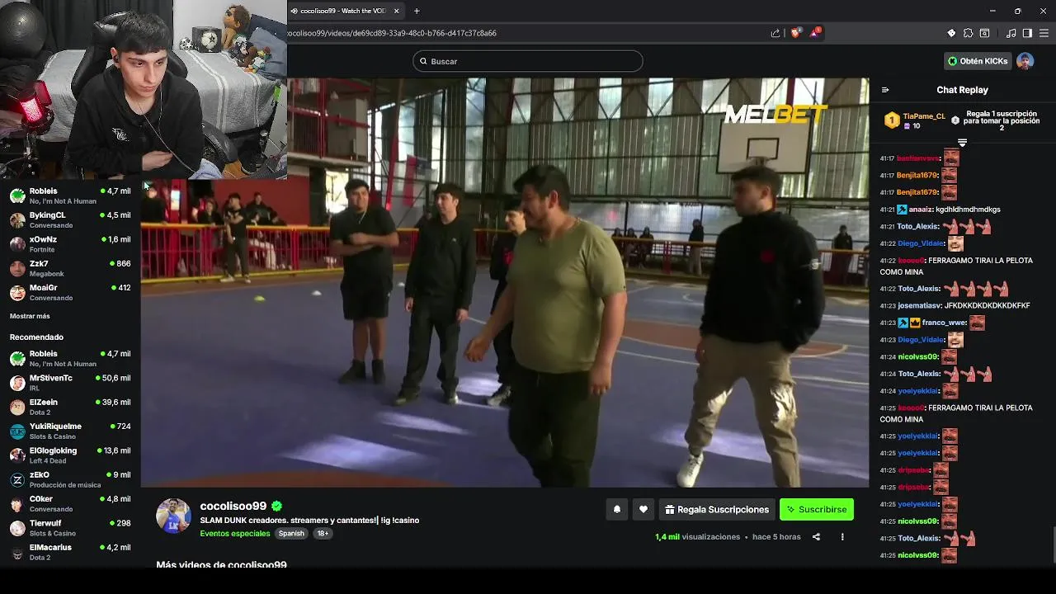Open the diamond-shaped extension icon in toolbar
Viewport: 1056px width, 594px height.
pos(951,33)
